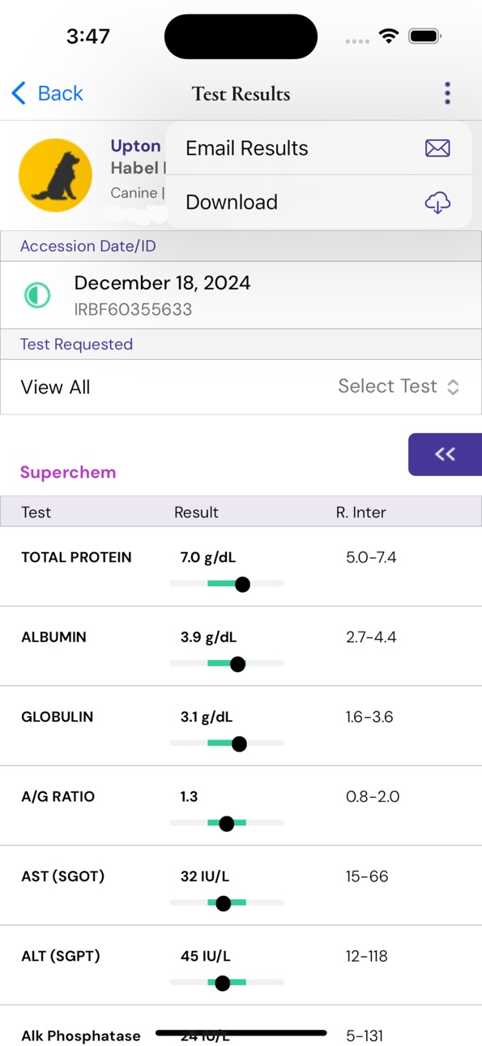Tap the Superchem section heading
The image size is (482, 1046).
[x=68, y=472]
